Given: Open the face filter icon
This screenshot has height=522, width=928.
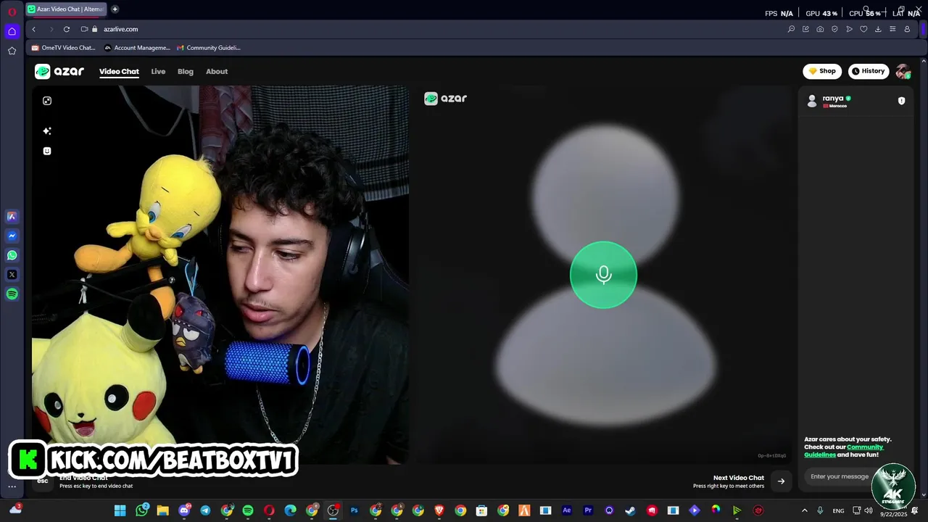Looking at the screenshot, I should tap(47, 151).
